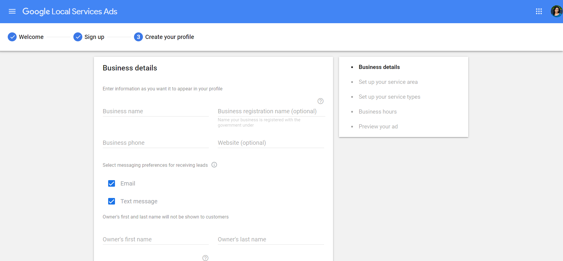Click the 'Enter information as you want it' text
563x261 pixels.
click(163, 89)
